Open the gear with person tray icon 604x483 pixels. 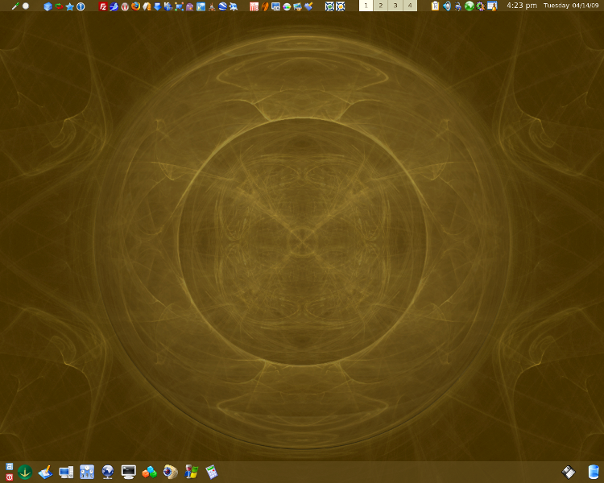[x=480, y=6]
